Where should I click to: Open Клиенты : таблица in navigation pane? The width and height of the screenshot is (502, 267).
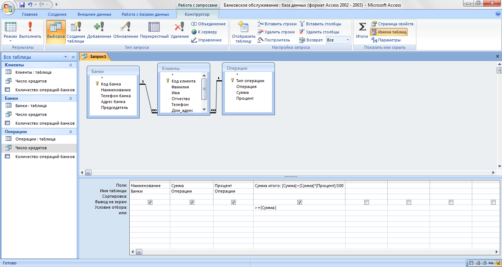point(39,72)
